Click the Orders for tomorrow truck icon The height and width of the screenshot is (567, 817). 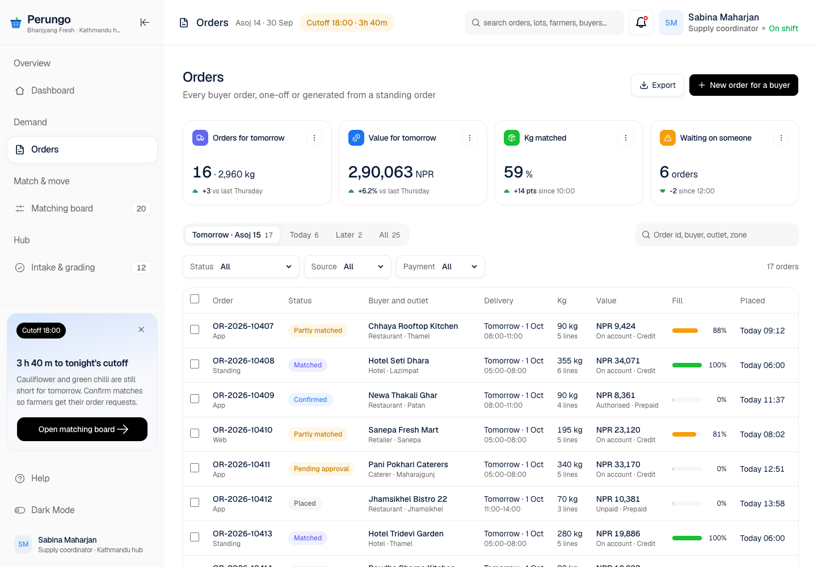point(200,138)
